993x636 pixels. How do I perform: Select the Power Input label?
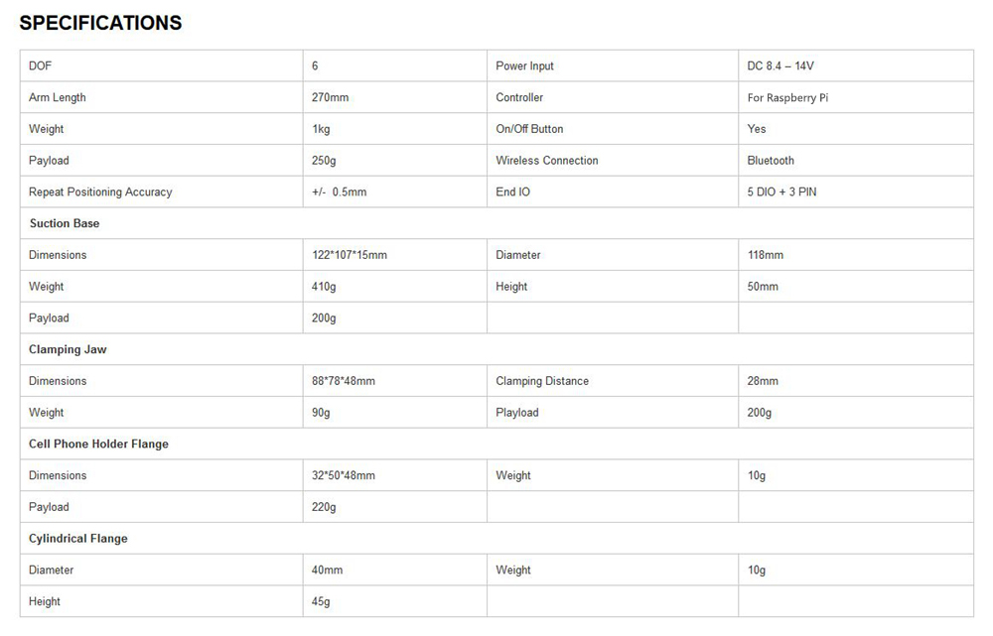tap(524, 66)
